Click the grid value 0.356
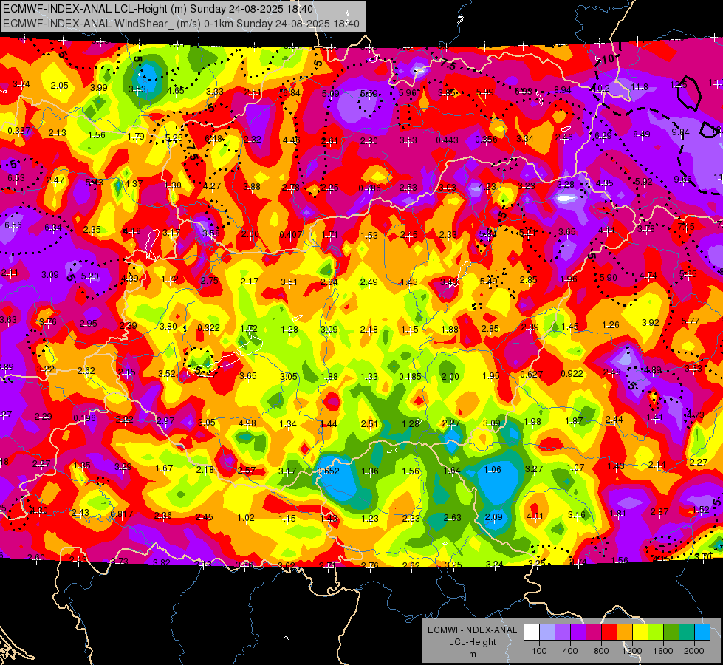Viewport: 723px width, 665px height. [x=487, y=140]
